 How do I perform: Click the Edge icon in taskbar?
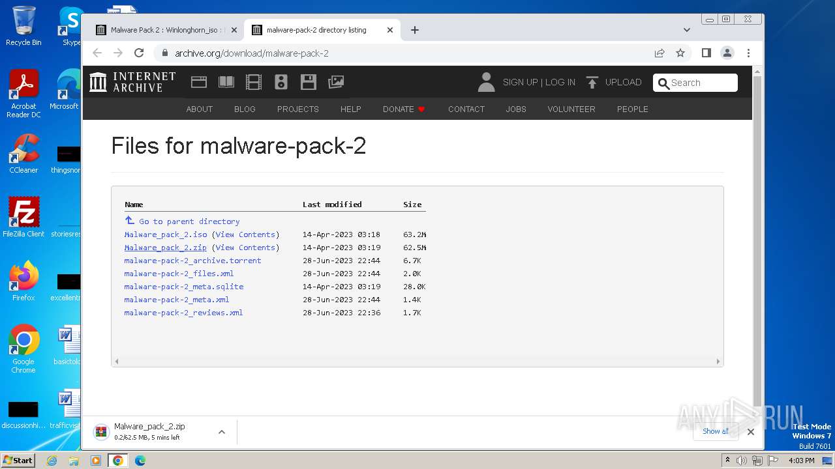[140, 461]
